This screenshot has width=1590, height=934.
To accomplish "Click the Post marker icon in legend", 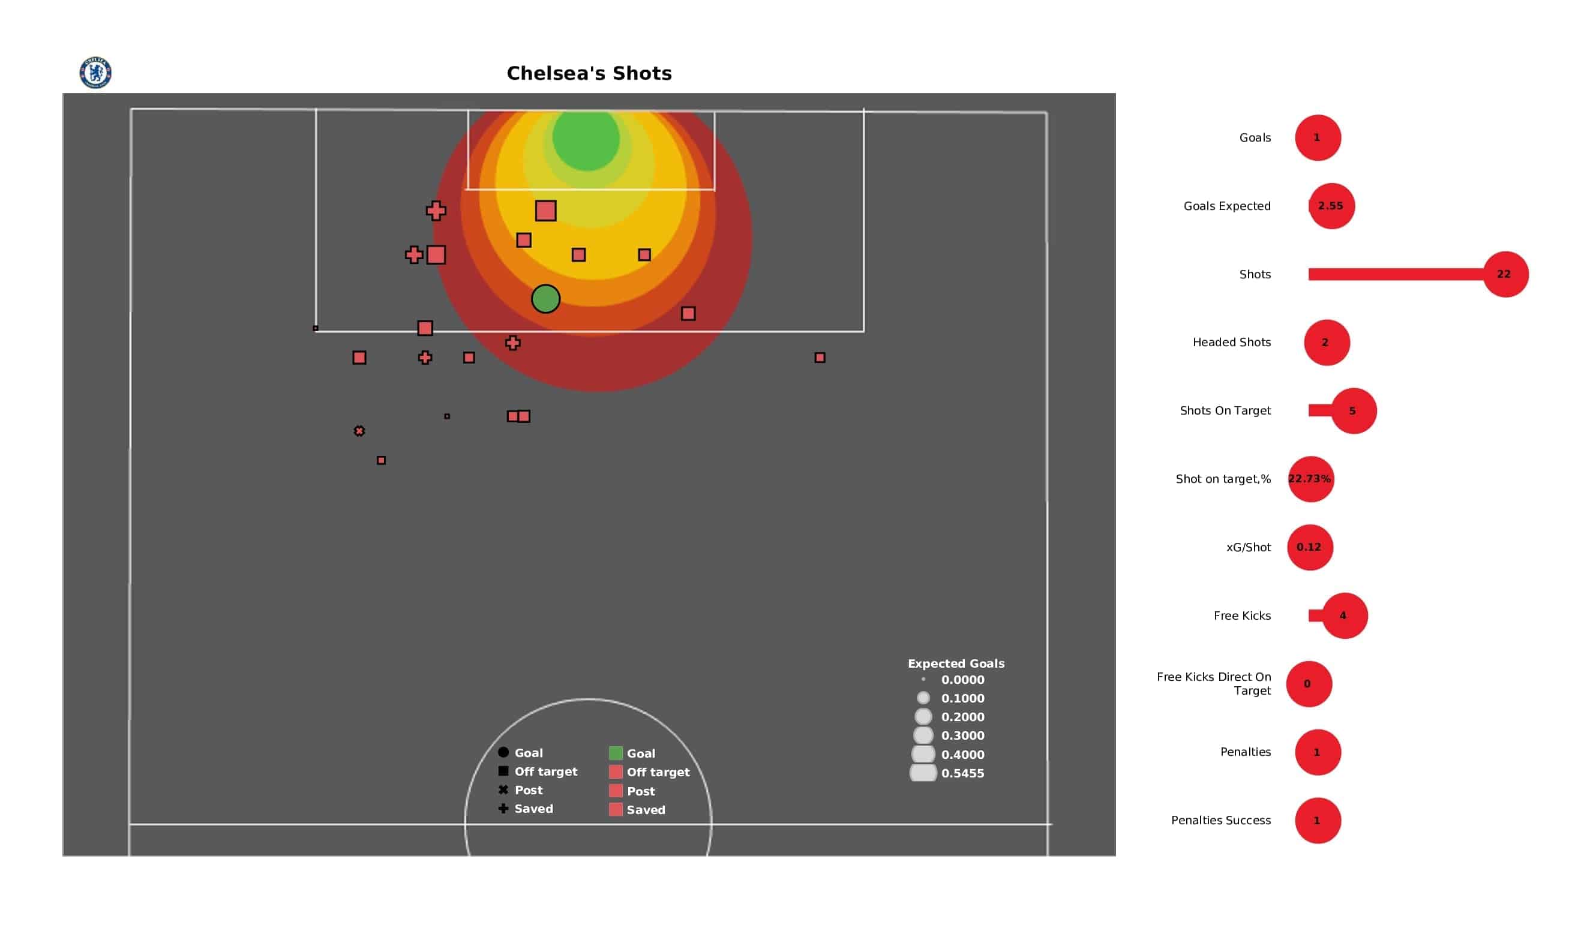I will (x=503, y=791).
